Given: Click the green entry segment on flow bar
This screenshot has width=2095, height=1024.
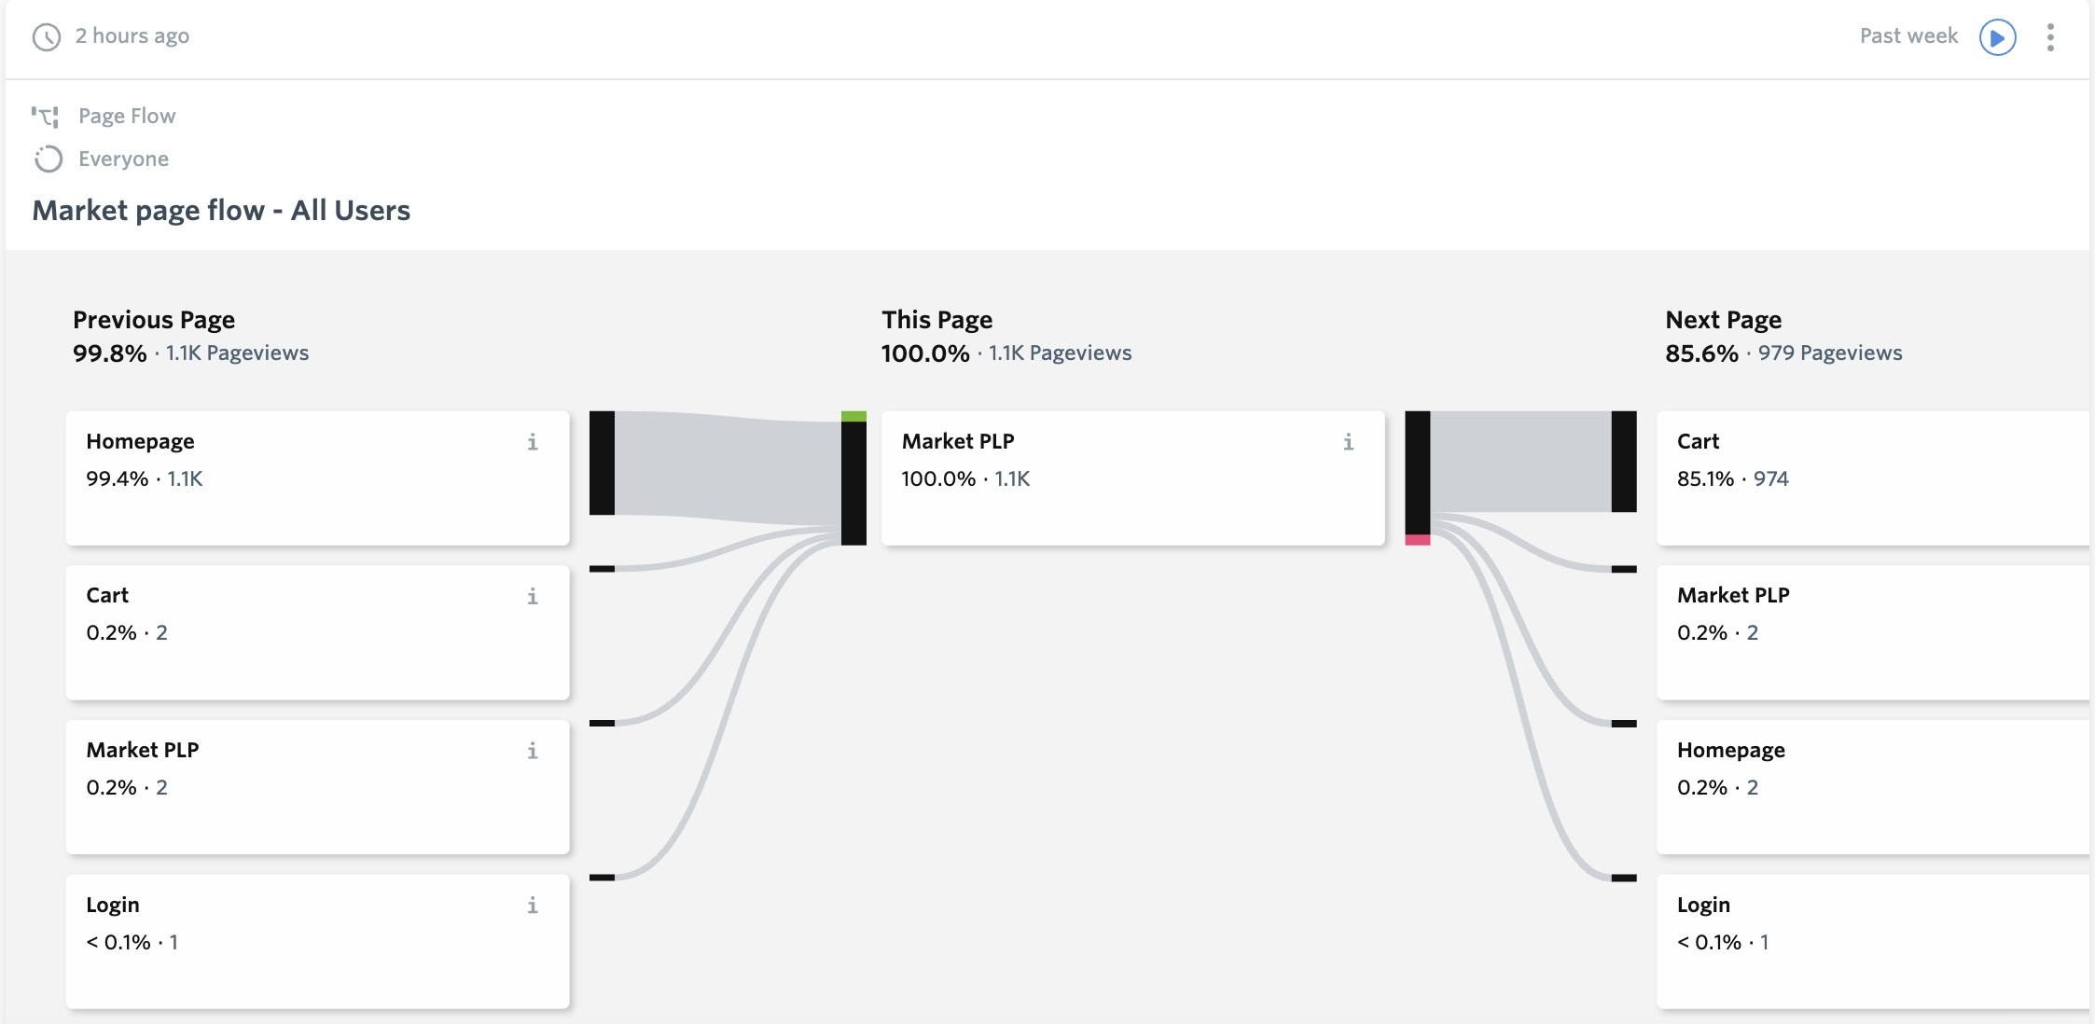Looking at the screenshot, I should (853, 417).
